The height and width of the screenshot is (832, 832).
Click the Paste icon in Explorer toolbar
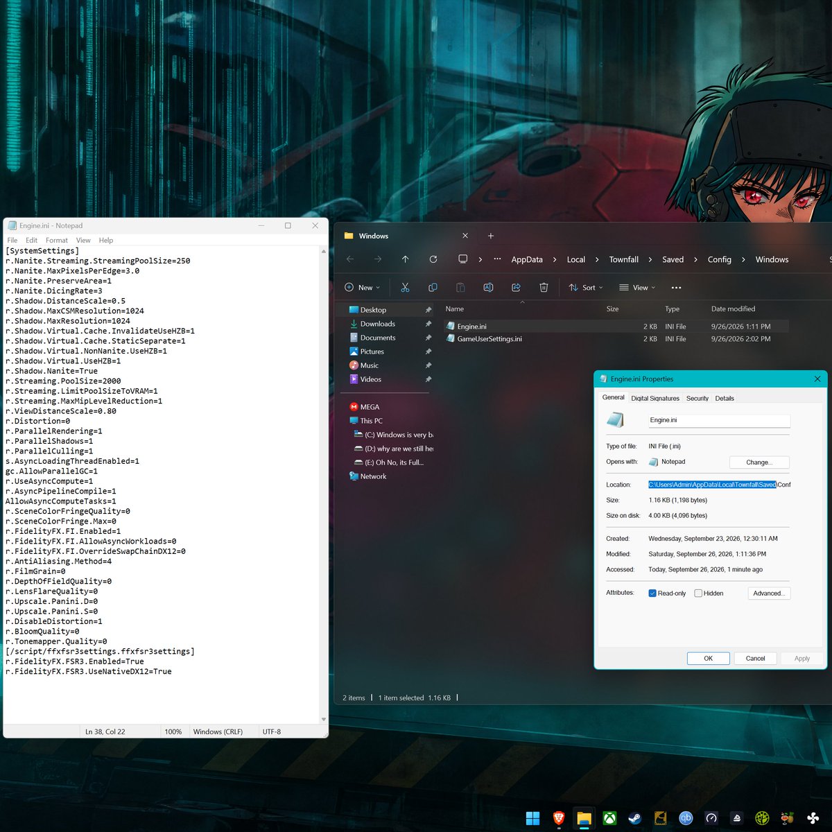[460, 287]
